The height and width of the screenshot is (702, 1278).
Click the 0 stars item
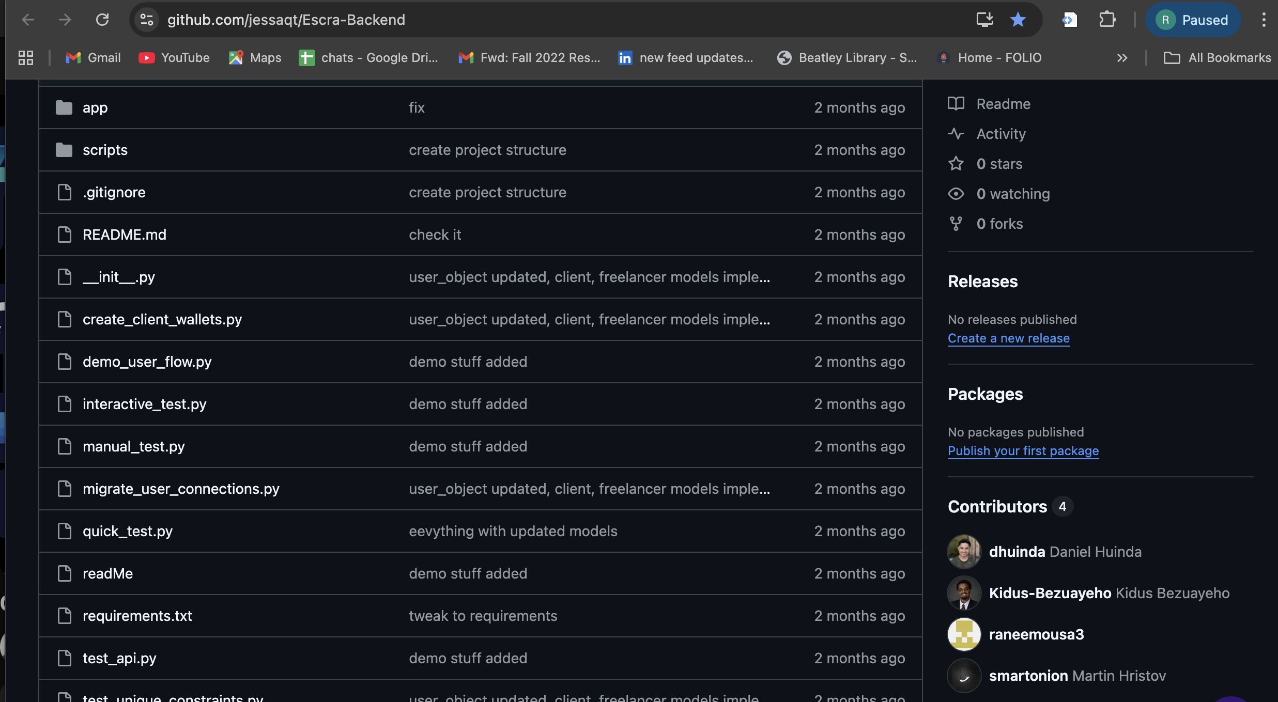pyautogui.click(x=999, y=164)
